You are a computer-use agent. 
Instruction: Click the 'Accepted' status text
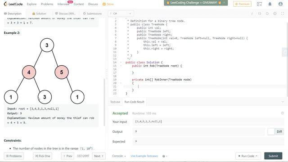(120, 113)
